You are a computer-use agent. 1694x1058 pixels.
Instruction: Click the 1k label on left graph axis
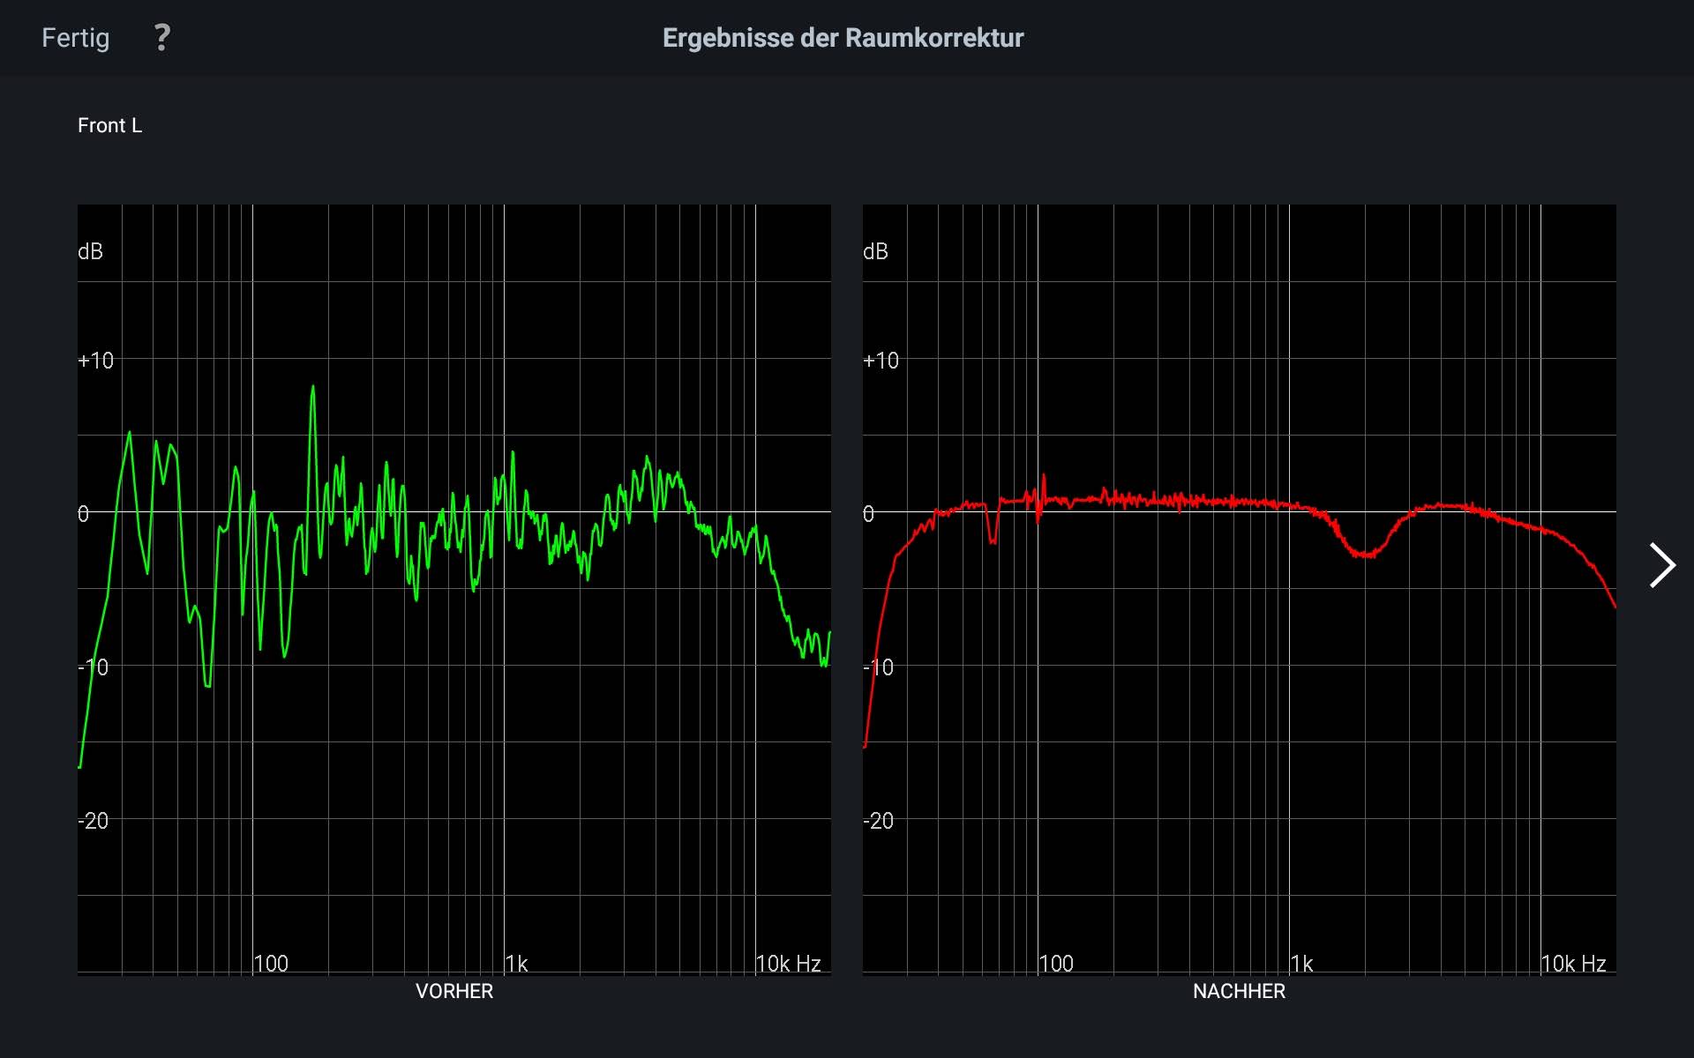click(516, 964)
